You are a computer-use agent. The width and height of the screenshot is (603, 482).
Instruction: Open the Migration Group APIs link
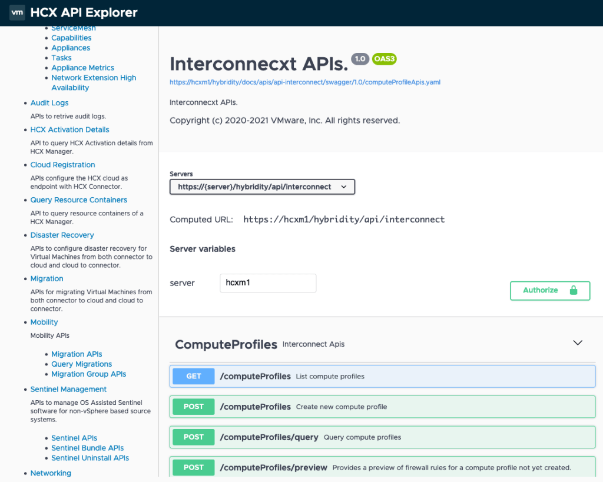[x=88, y=374]
